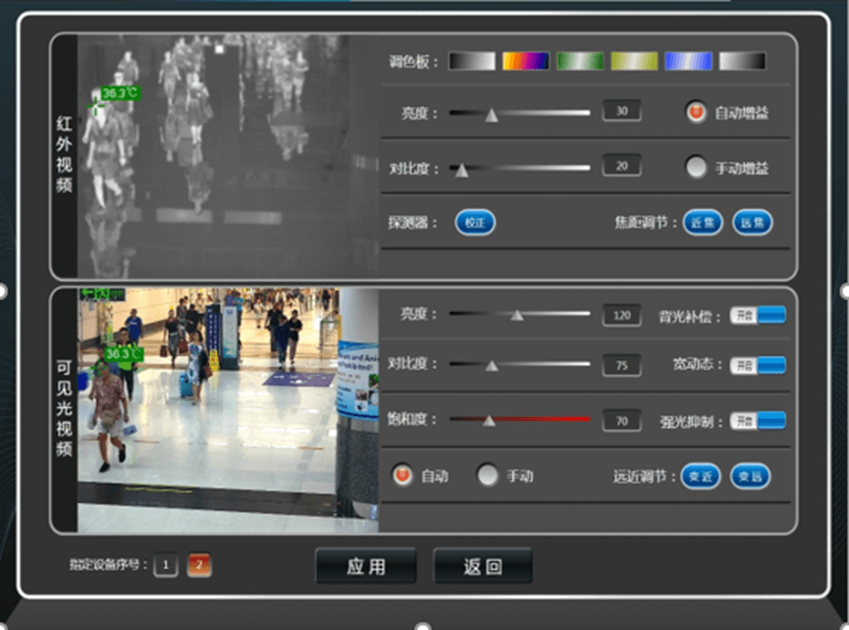Click the 变远 zoom-out button

click(750, 476)
